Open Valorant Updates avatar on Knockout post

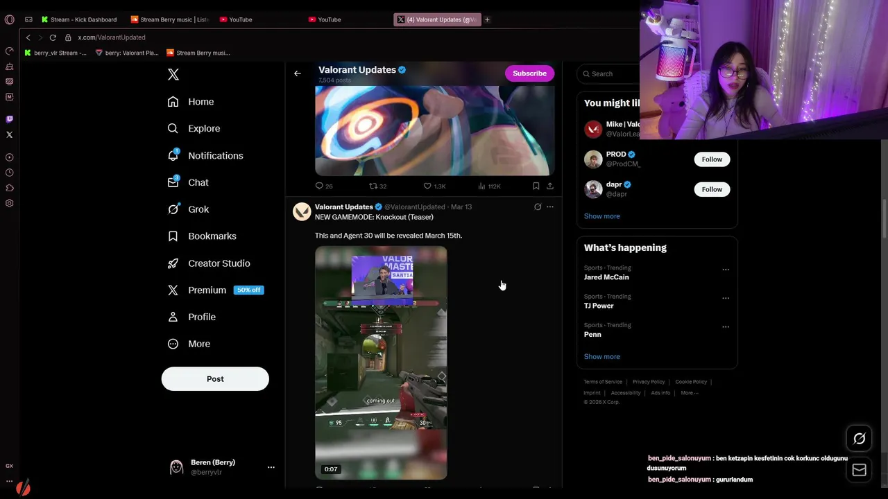click(302, 211)
